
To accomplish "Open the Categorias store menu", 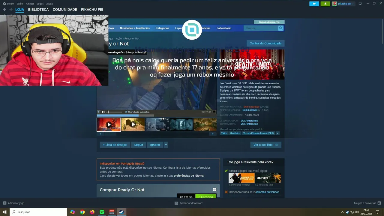I will [162, 28].
